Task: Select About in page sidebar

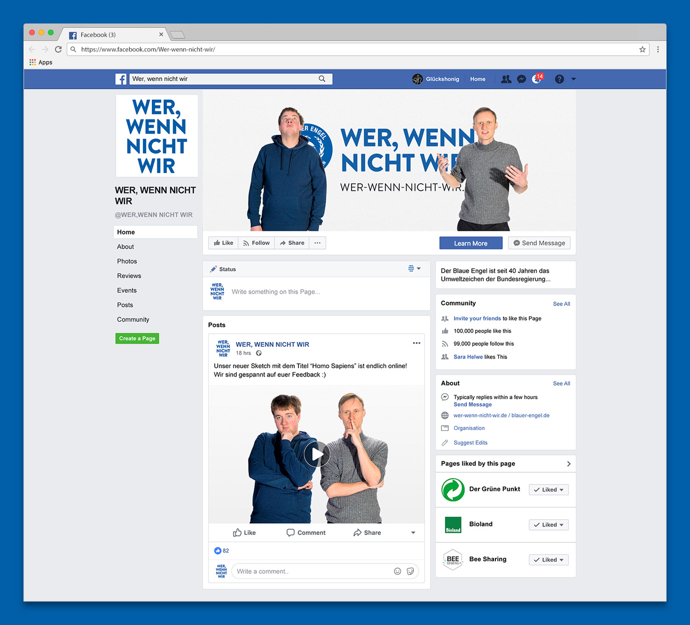Action: coord(126,247)
